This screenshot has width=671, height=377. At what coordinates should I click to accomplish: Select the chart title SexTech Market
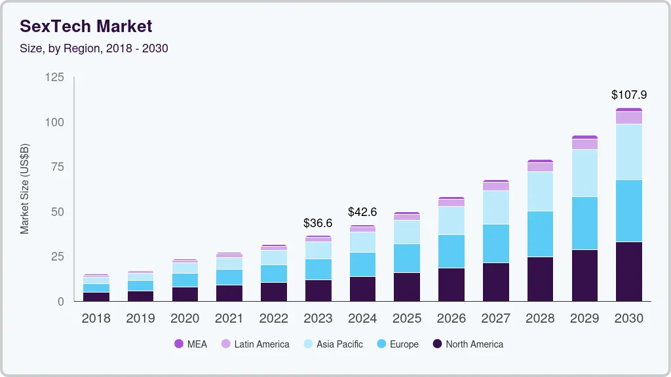(85, 26)
